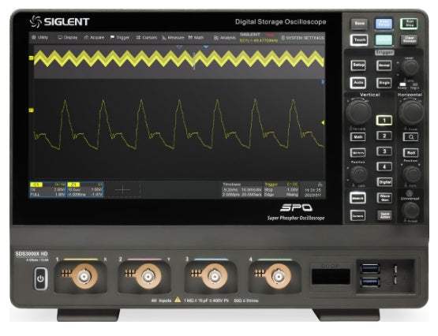
Task: Open SYSTEM SETTINGS on the screen
Action: [x=303, y=37]
